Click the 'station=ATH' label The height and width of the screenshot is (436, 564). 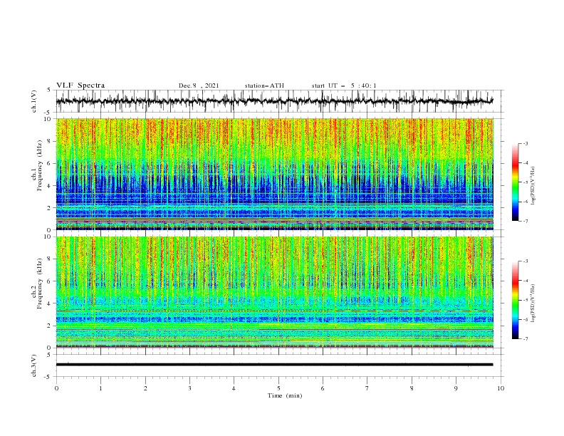[264, 85]
